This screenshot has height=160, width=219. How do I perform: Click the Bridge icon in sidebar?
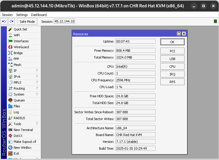click(x=10, y=53)
